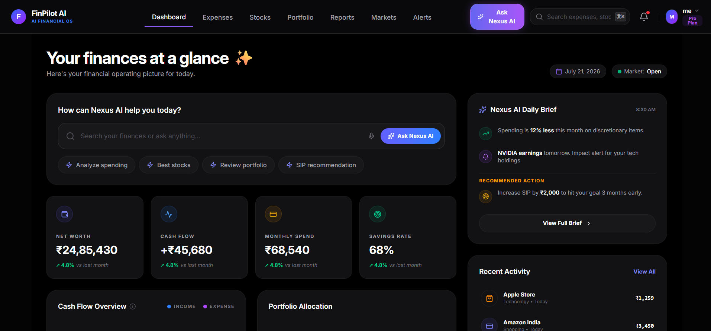Click the ₹3,450 transaction amount
The width and height of the screenshot is (711, 331).
644,326
